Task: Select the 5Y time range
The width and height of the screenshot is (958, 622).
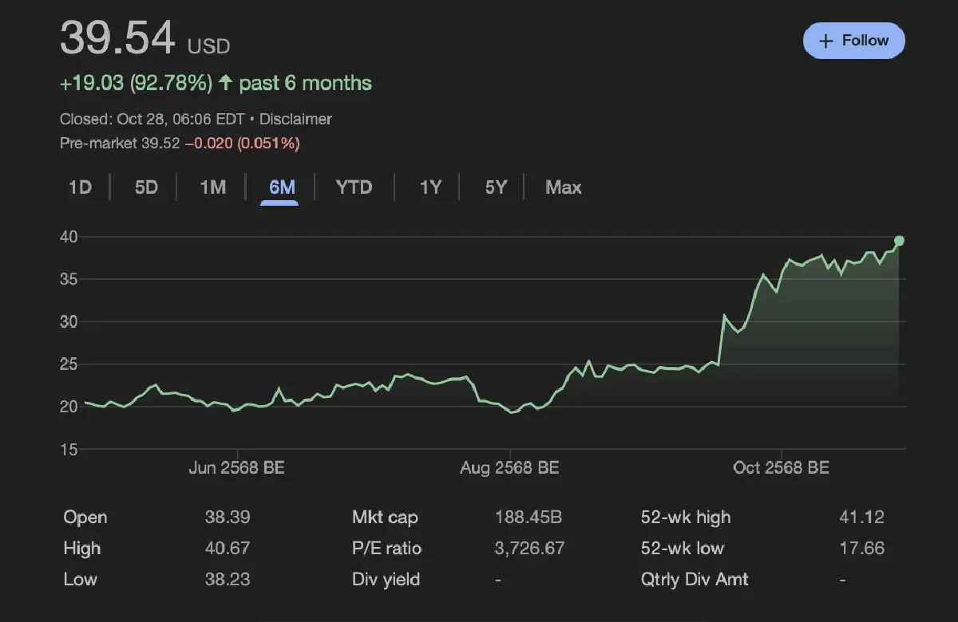Action: pyautogui.click(x=496, y=187)
